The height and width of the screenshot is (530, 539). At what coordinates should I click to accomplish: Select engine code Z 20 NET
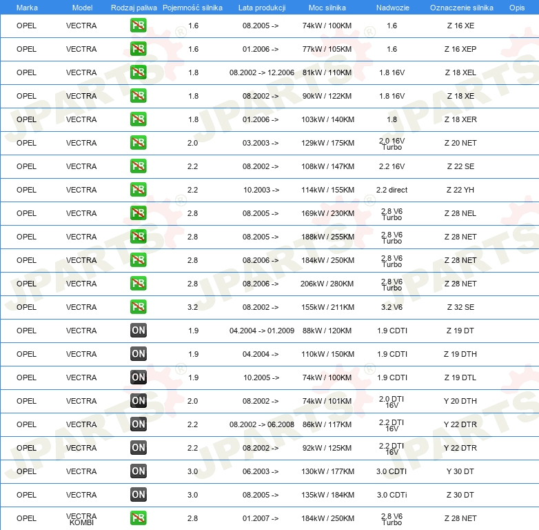click(460, 143)
